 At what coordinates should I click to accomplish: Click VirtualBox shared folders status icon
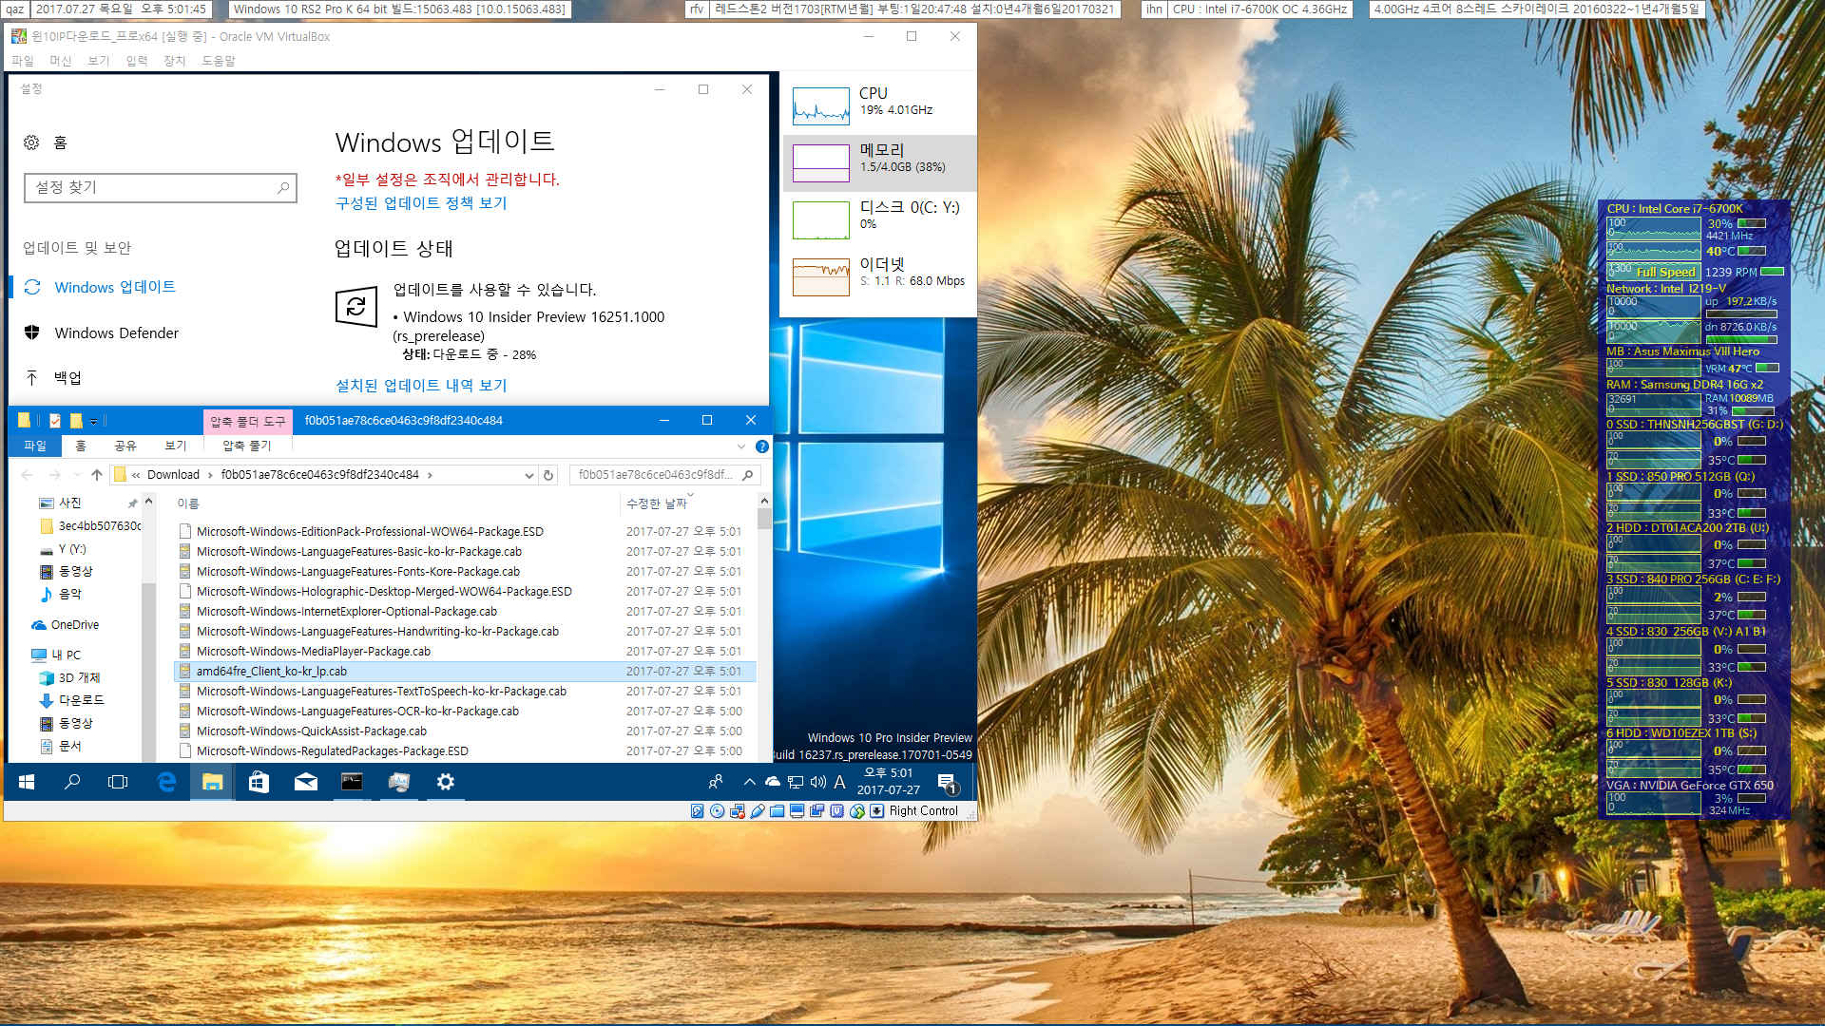(777, 811)
